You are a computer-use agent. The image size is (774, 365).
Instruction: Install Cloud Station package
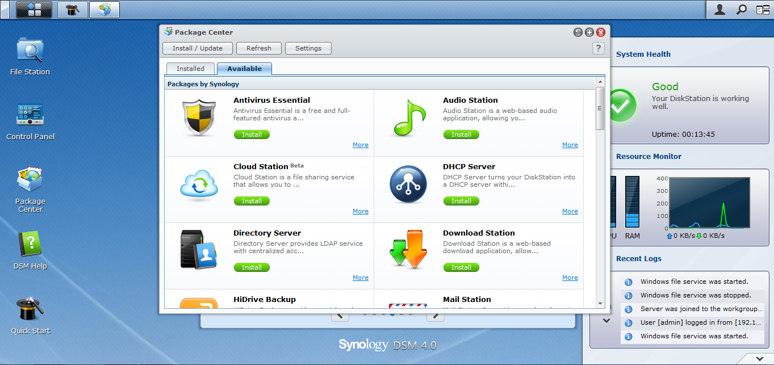(252, 201)
